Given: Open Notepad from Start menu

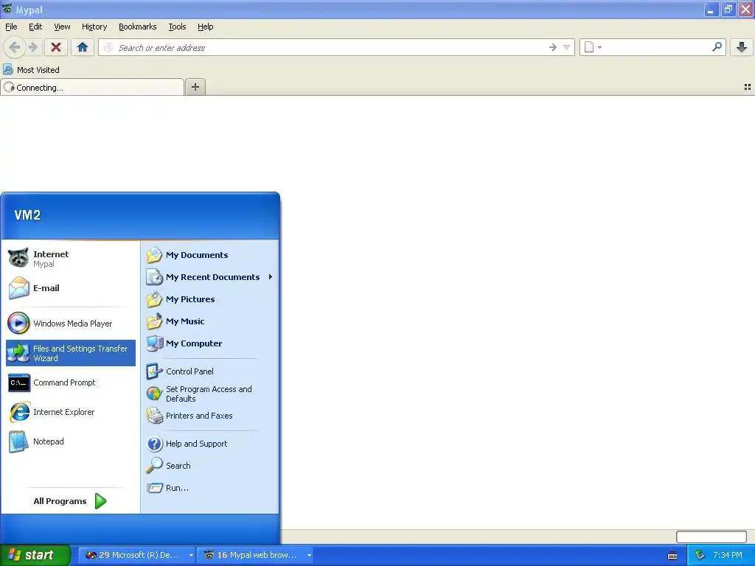Looking at the screenshot, I should click(71, 441).
